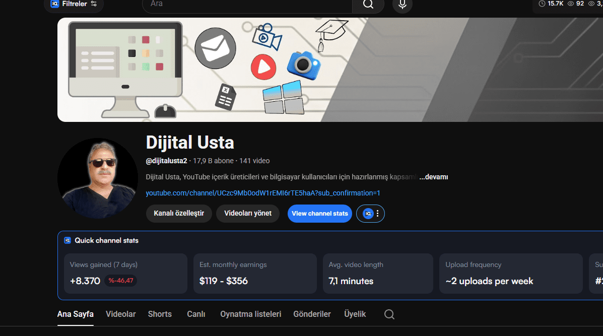The width and height of the screenshot is (603, 336).
Task: Switch to the Videolar tab
Action: click(x=120, y=314)
